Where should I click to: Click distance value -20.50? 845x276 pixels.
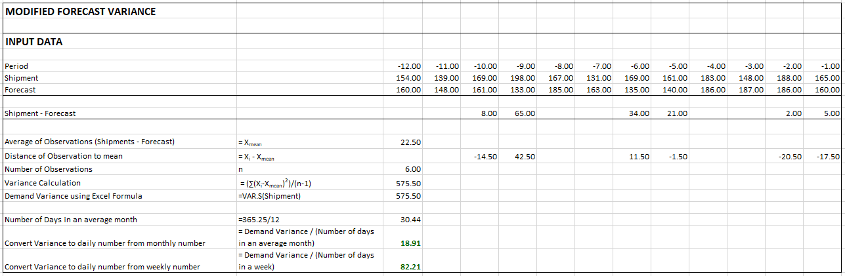tap(790, 157)
